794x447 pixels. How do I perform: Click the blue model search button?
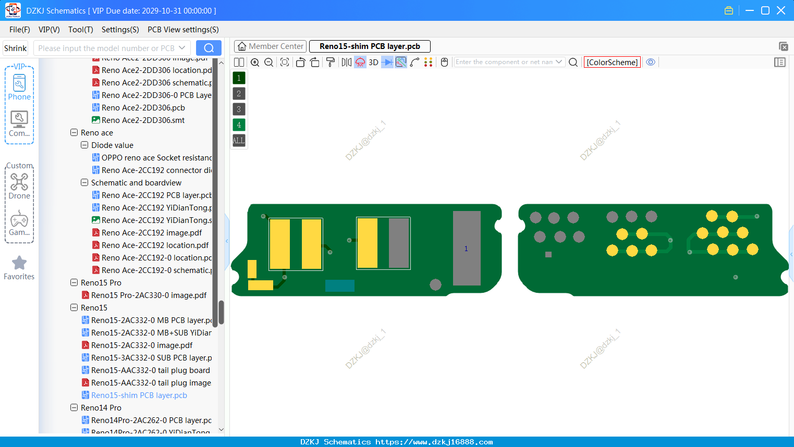coord(209,48)
